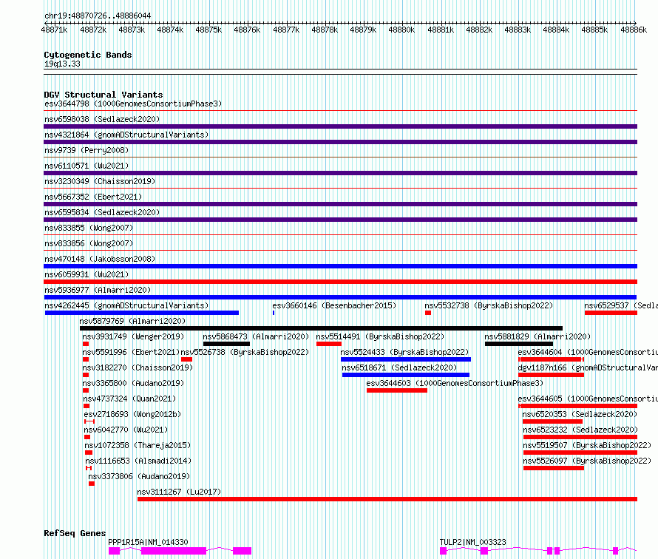
Task: Click nsv4262445 (gnomADStructuralVariants) label
Action: pyautogui.click(x=126, y=305)
